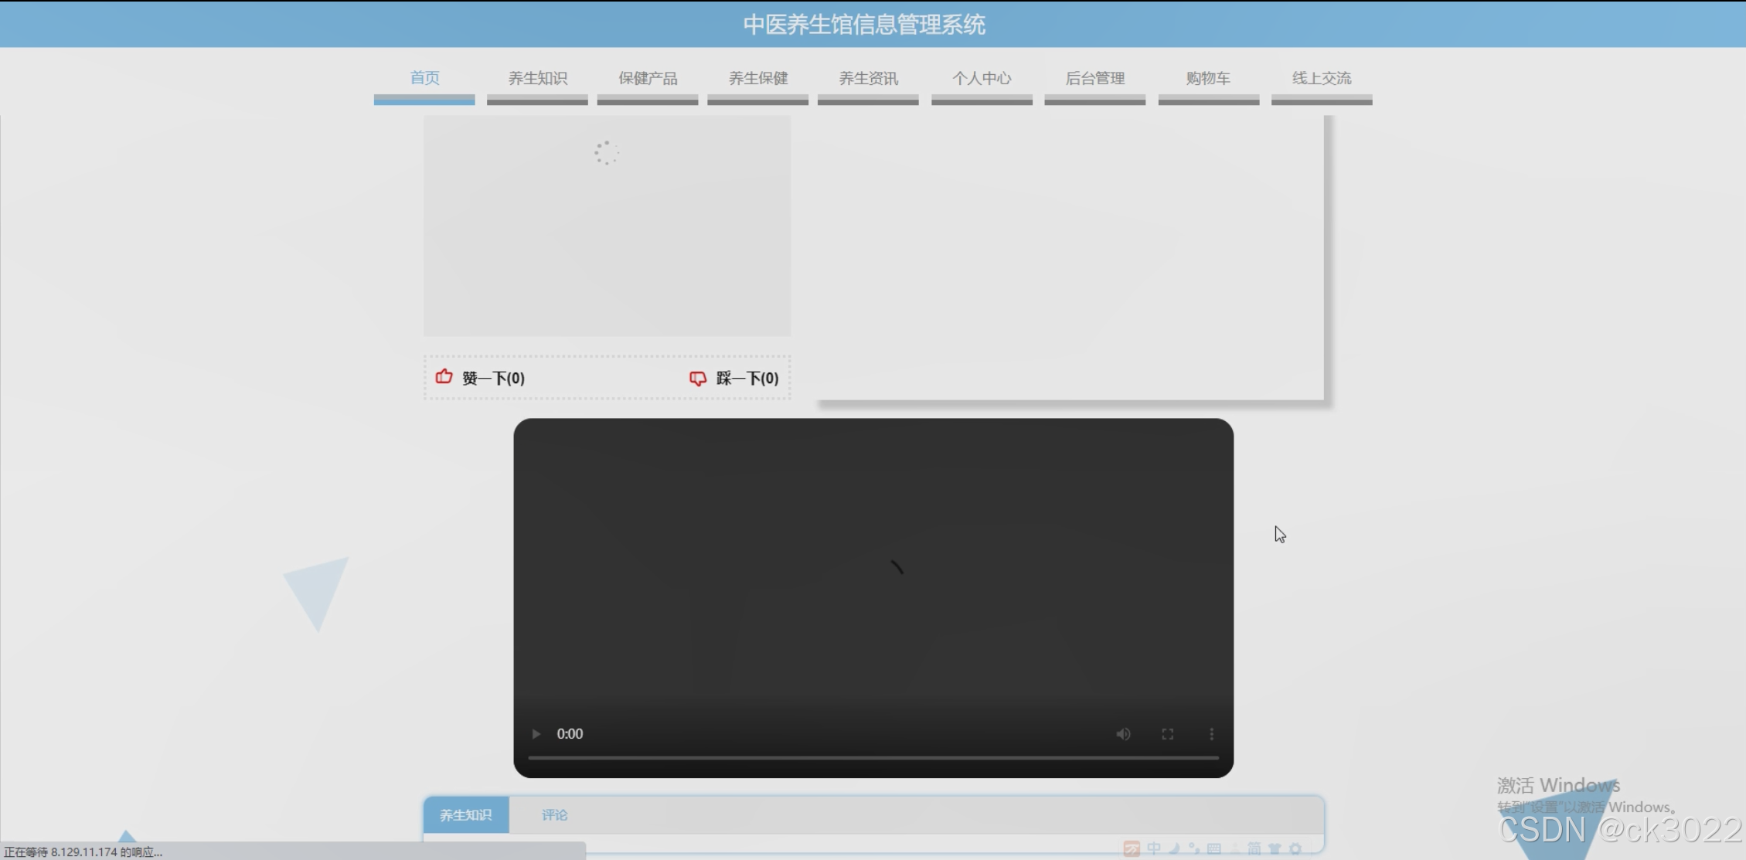Screen dimensions: 1746x860
Task: Click the thumbs-down 踩一下 icon
Action: [697, 378]
